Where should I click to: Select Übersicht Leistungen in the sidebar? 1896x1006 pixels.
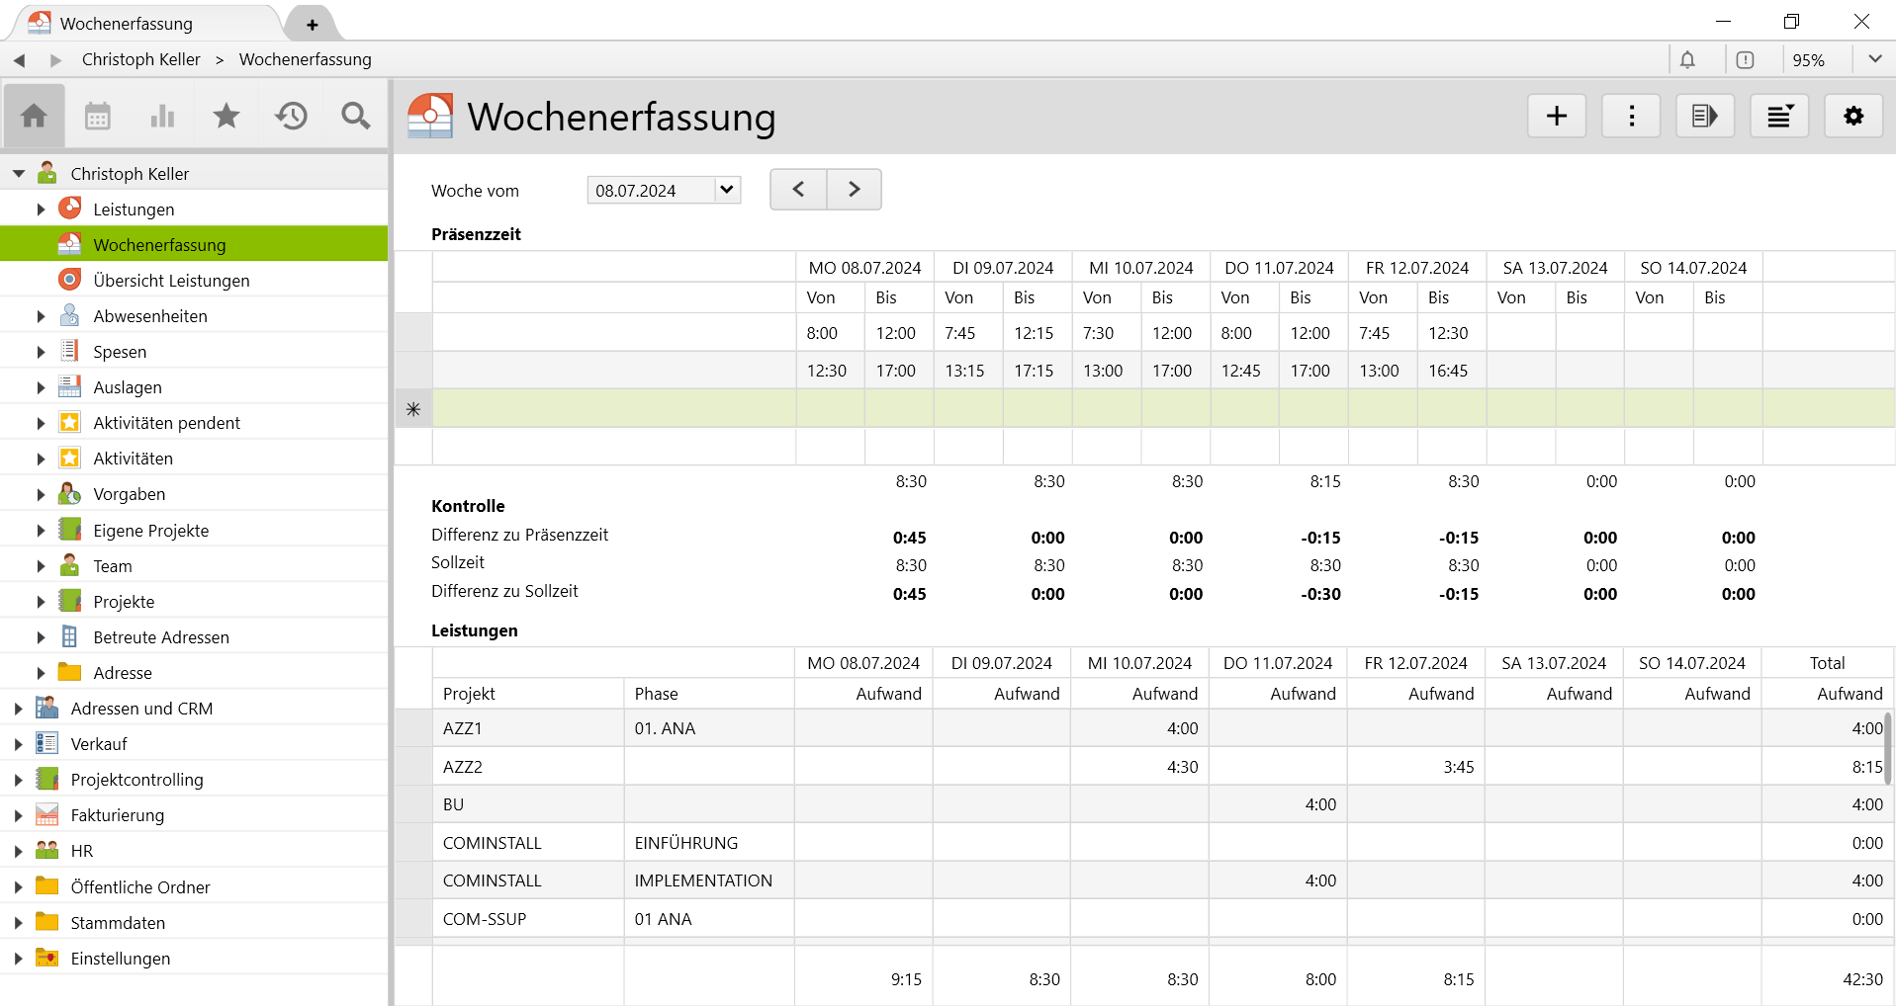coord(171,281)
